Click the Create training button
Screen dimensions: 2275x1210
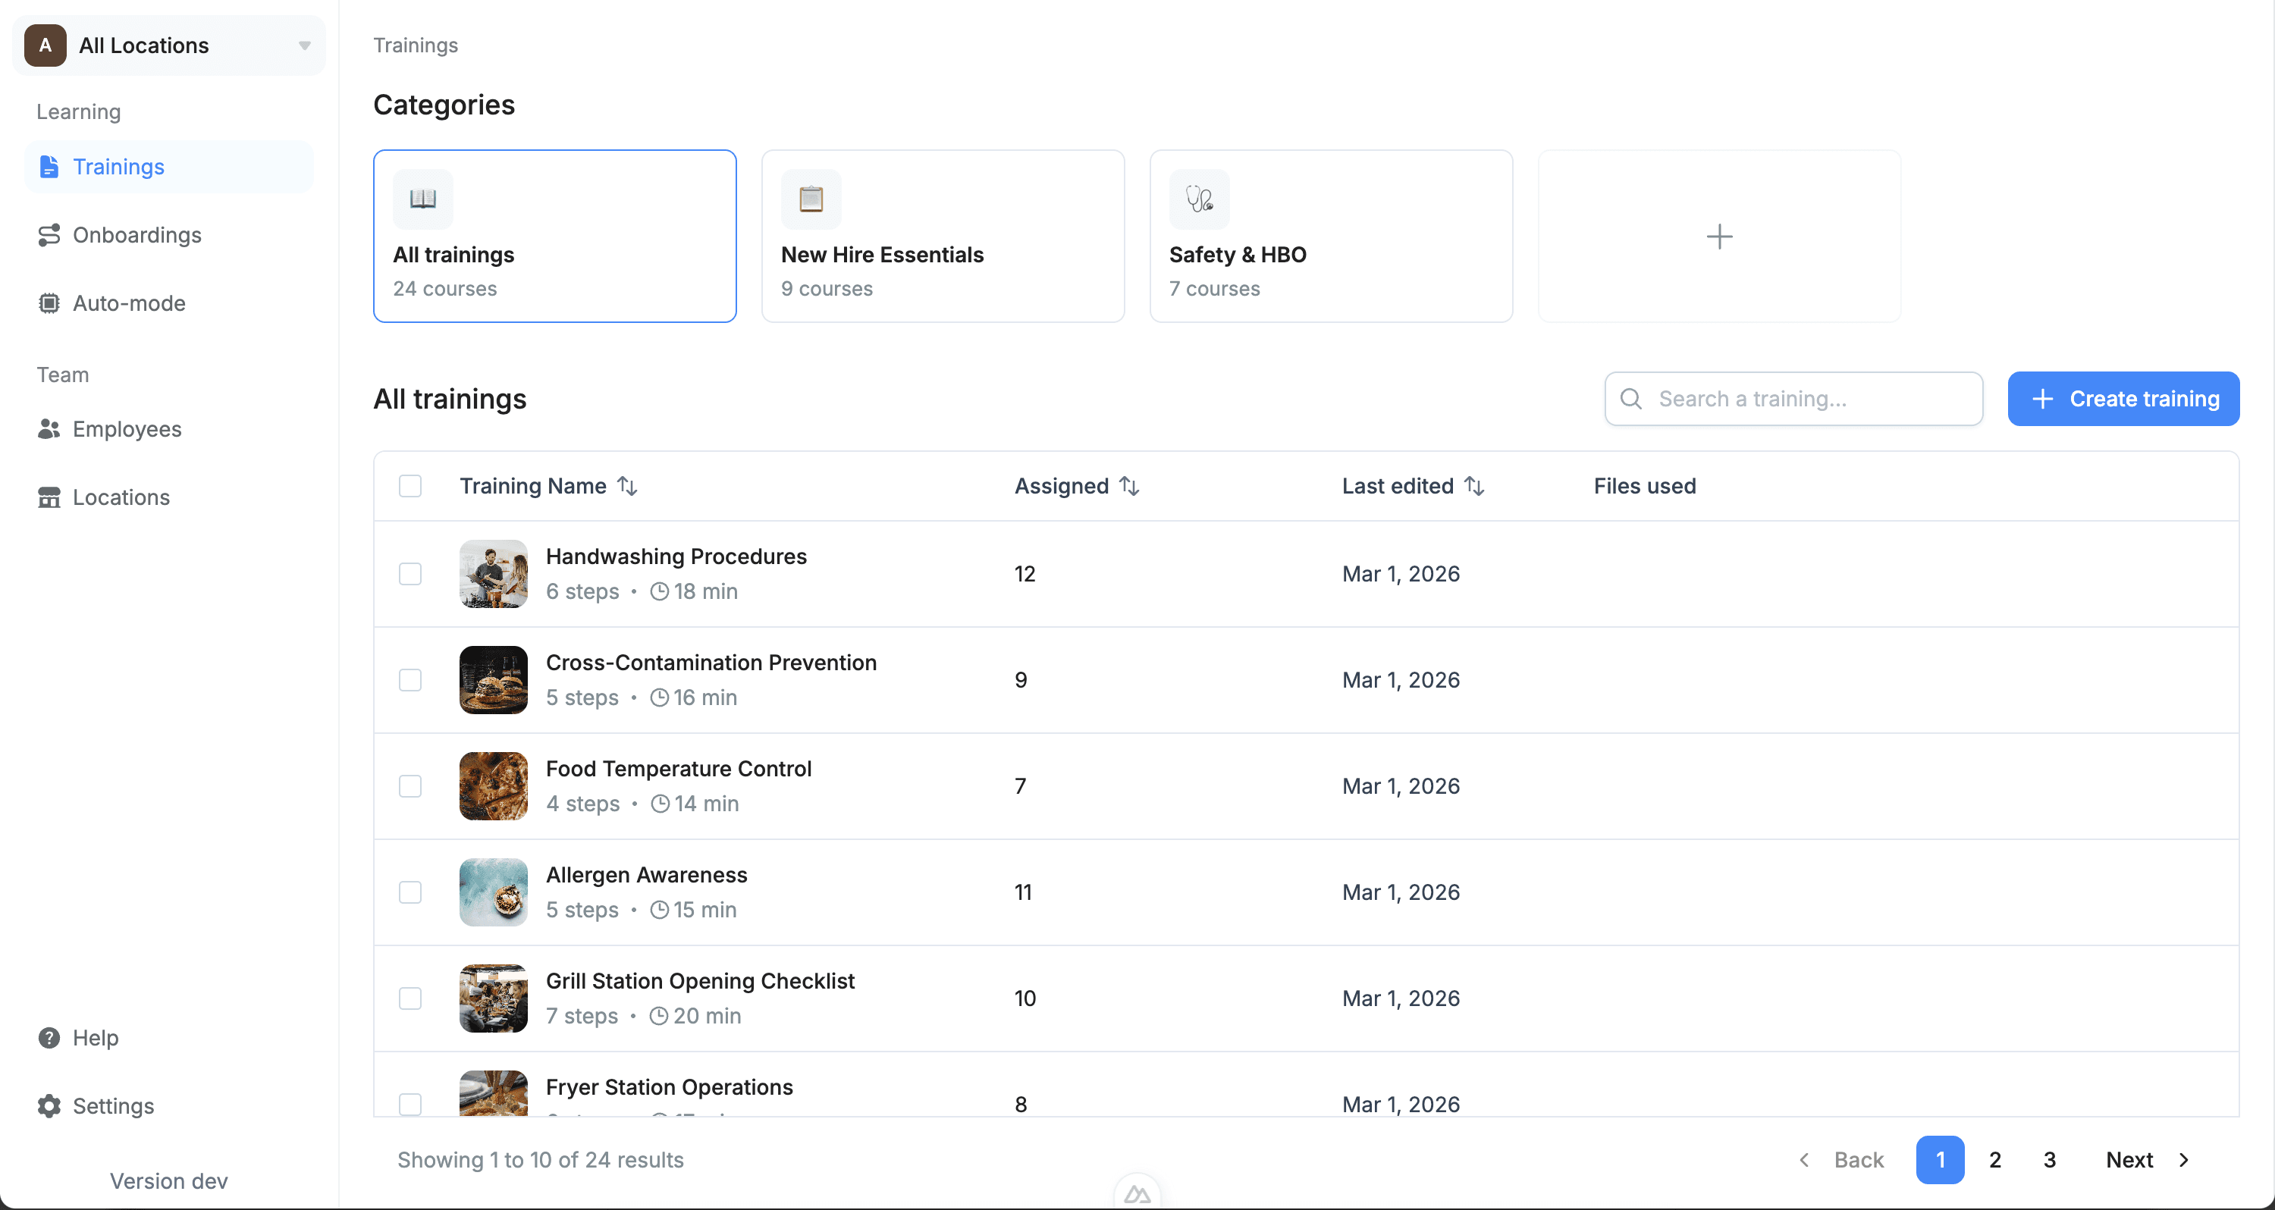2123,398
